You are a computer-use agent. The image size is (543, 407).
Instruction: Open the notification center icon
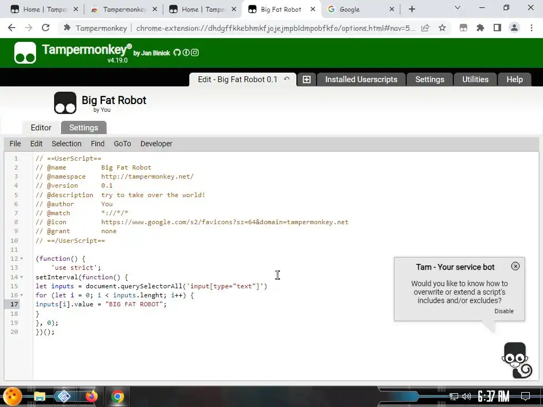click(526, 396)
